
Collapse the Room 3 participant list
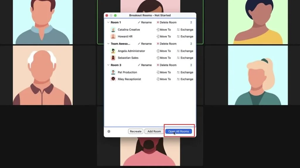click(108, 65)
